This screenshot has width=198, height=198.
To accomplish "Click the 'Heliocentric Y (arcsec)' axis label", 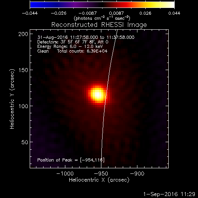I will click(x=12, y=99).
